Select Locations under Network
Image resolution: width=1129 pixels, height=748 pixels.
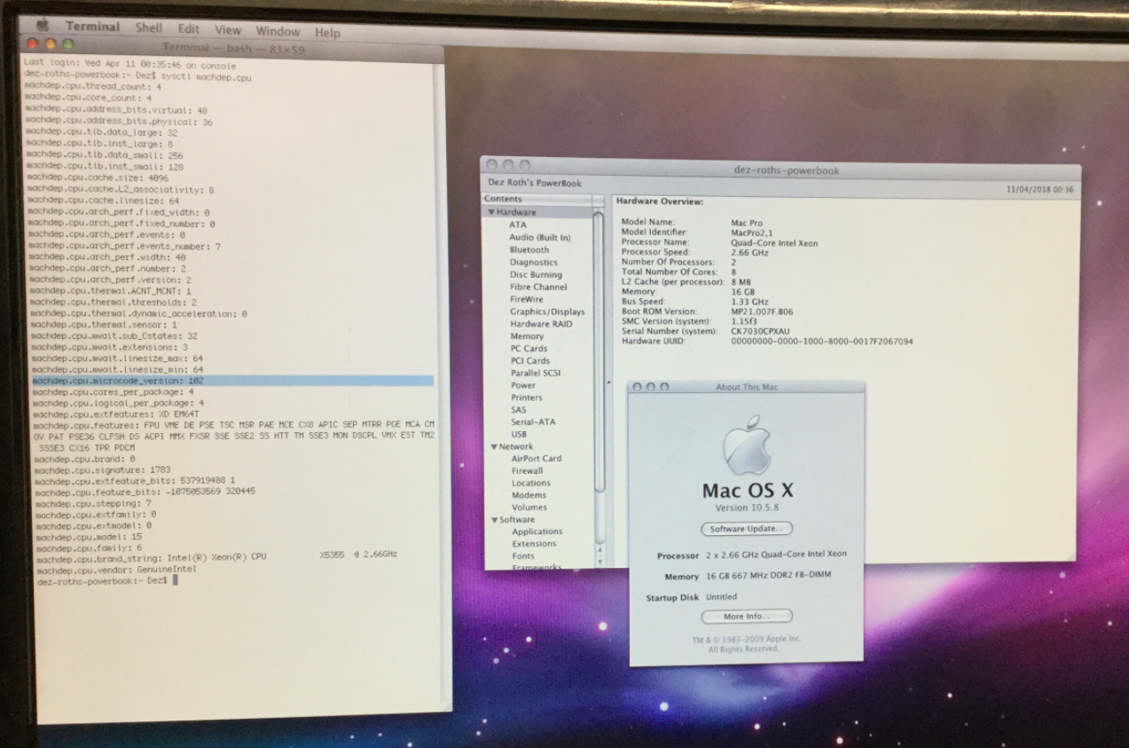point(531,484)
